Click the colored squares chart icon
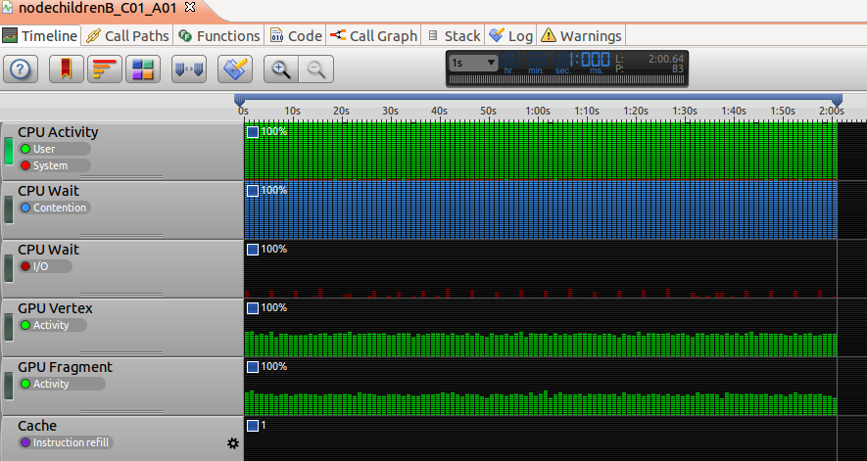867x461 pixels. pyautogui.click(x=143, y=69)
